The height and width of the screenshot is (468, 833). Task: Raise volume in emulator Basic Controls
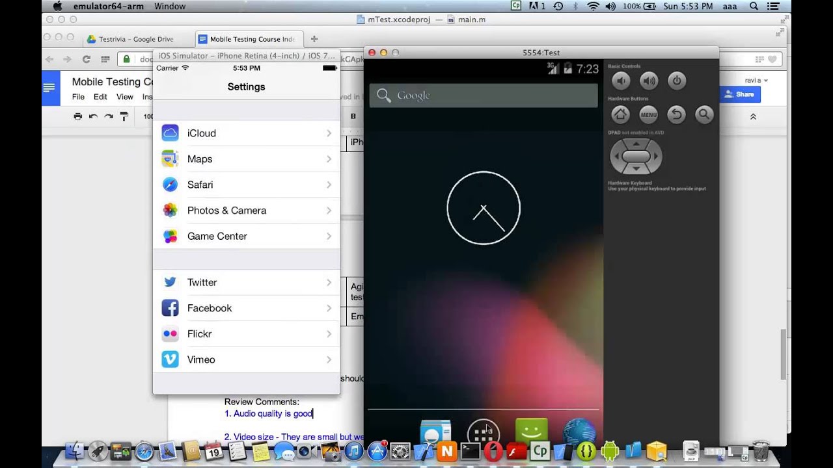pos(649,81)
